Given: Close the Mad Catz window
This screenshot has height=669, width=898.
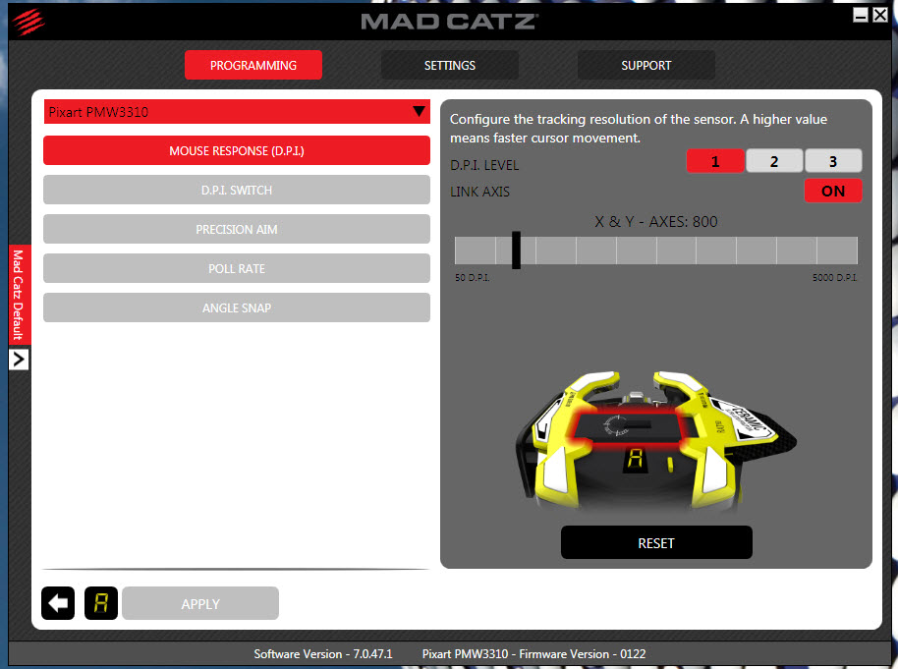Looking at the screenshot, I should (880, 15).
